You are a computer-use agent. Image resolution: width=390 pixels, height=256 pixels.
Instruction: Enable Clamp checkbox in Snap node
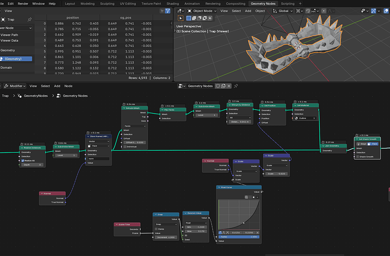(x=156, y=229)
